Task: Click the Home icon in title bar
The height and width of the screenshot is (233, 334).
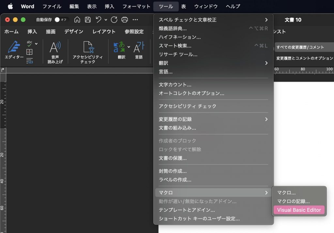Action: pyautogui.click(x=77, y=20)
